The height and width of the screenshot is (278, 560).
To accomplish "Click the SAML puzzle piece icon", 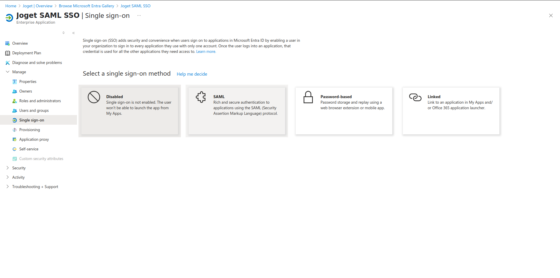I will coord(201,97).
